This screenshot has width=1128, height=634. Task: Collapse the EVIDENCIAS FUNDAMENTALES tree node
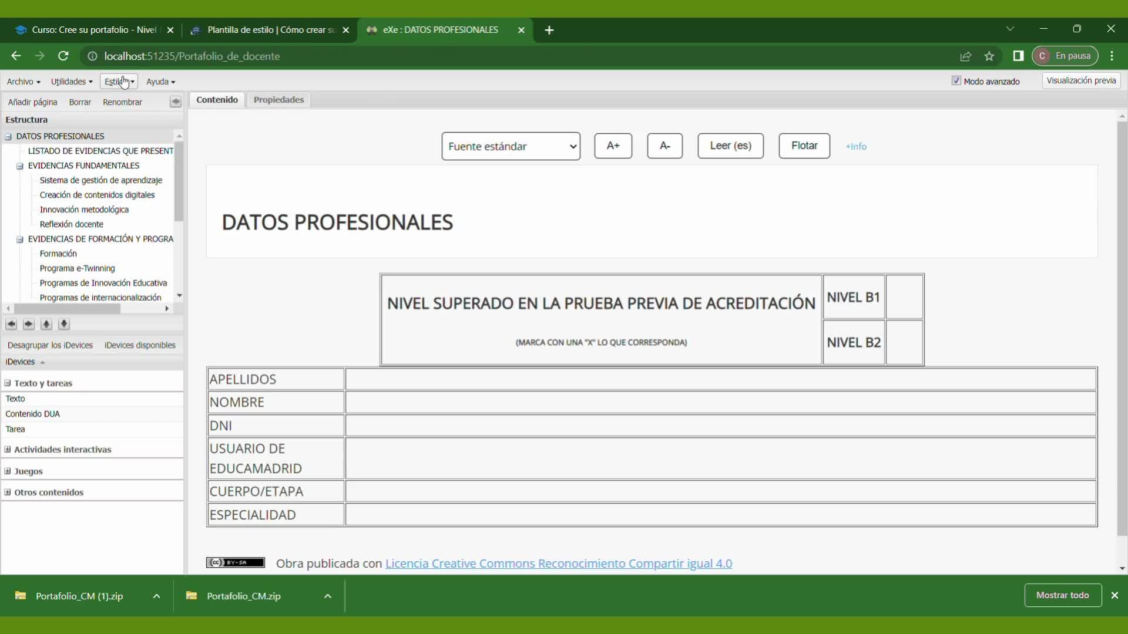click(20, 166)
